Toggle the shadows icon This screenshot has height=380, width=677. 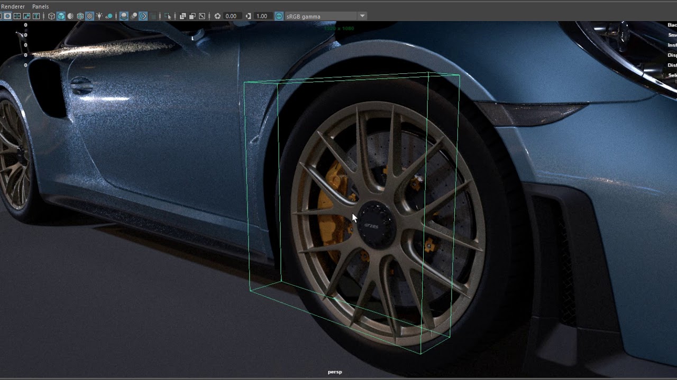[x=109, y=16]
